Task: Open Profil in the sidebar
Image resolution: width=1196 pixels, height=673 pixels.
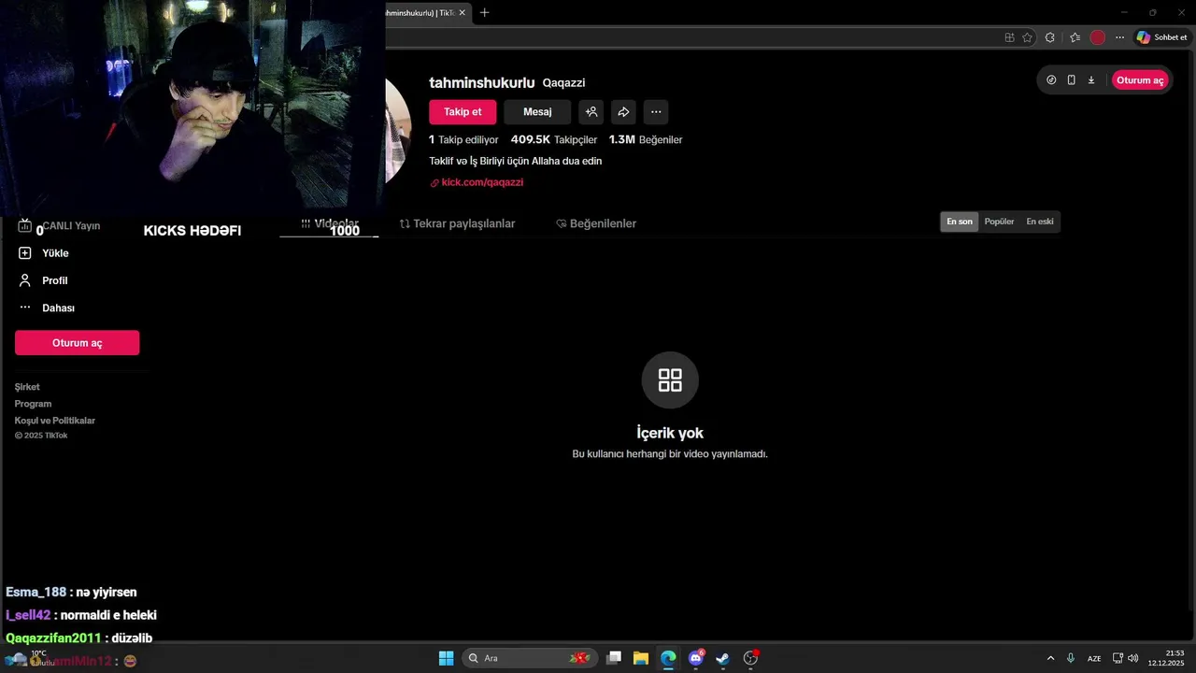Action: (x=54, y=280)
